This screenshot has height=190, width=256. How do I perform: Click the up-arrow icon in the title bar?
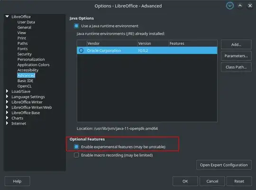click(x=240, y=6)
